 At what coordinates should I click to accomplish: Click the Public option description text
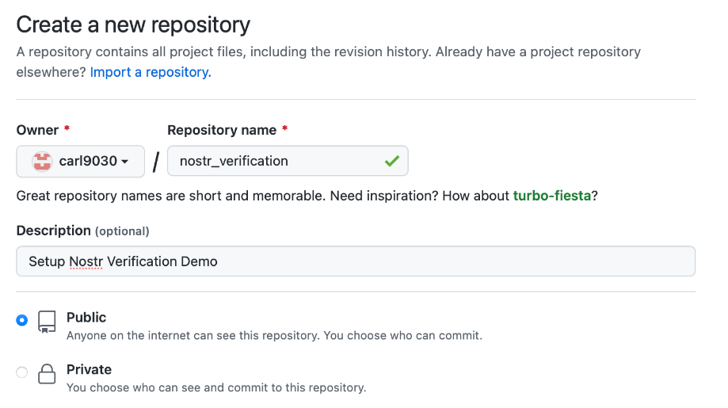coord(274,336)
